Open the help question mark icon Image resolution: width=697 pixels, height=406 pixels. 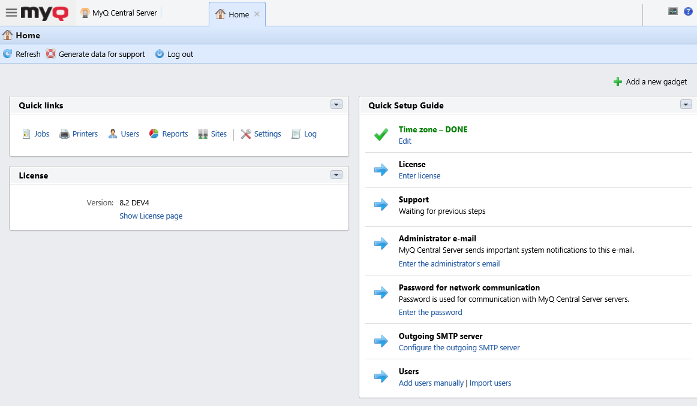(687, 11)
